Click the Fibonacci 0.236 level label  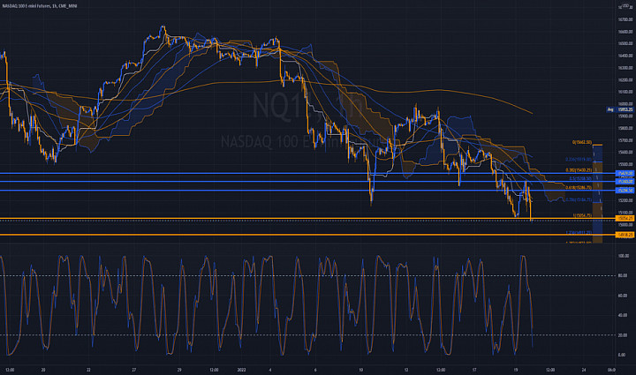pyautogui.click(x=579, y=160)
